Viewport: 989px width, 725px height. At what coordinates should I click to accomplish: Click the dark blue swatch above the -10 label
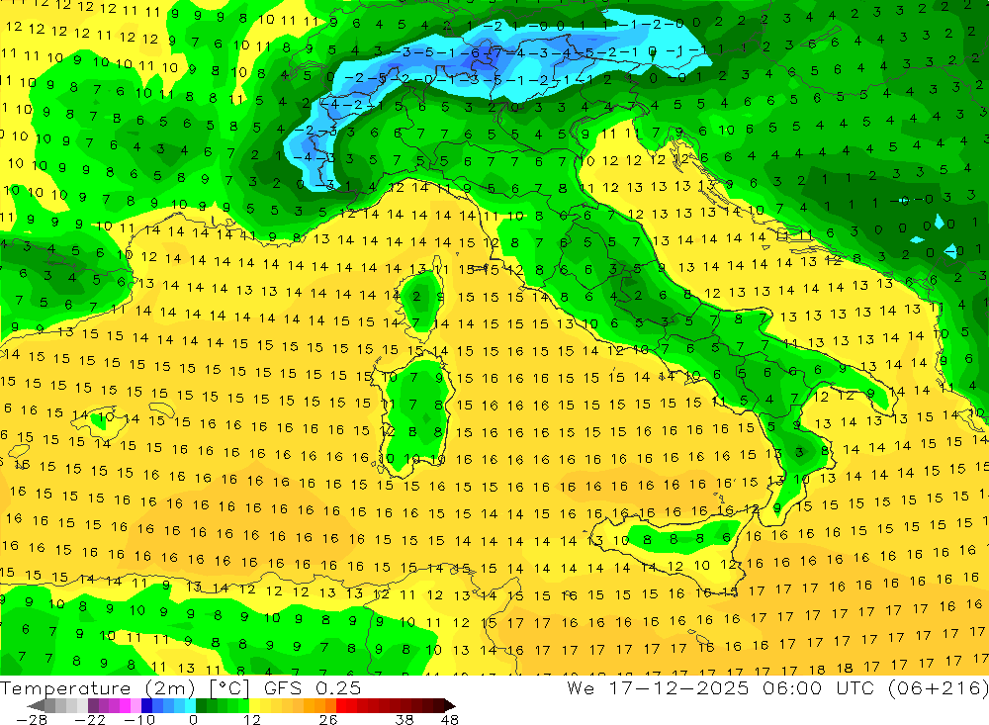[x=147, y=705]
